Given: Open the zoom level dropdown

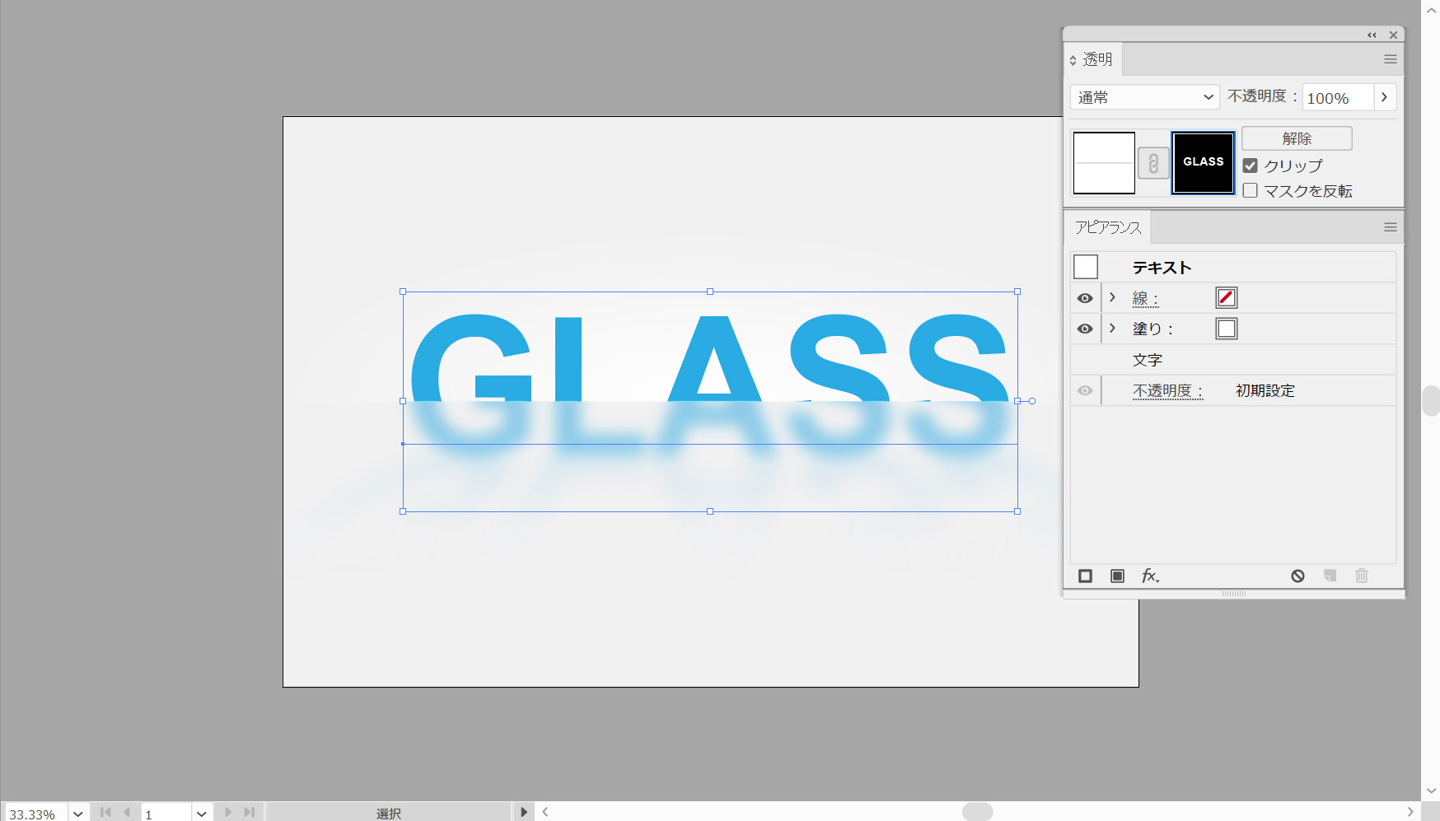Looking at the screenshot, I should [78, 814].
